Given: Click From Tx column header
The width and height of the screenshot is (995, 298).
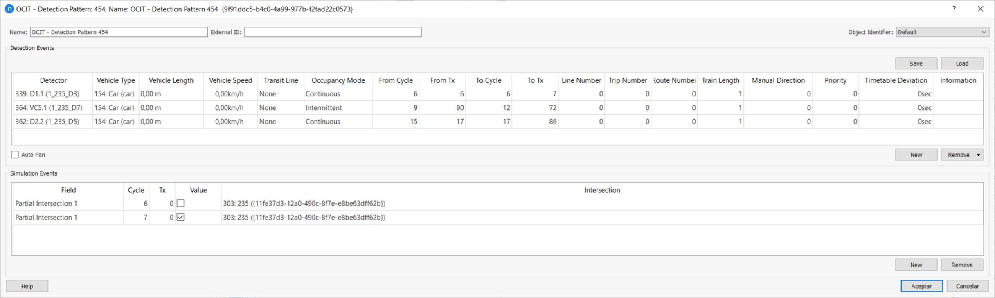Looking at the screenshot, I should (x=442, y=80).
